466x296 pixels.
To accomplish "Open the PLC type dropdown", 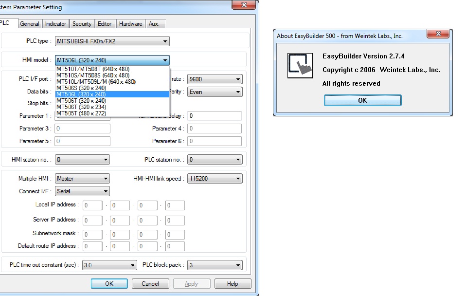I will click(x=165, y=41).
